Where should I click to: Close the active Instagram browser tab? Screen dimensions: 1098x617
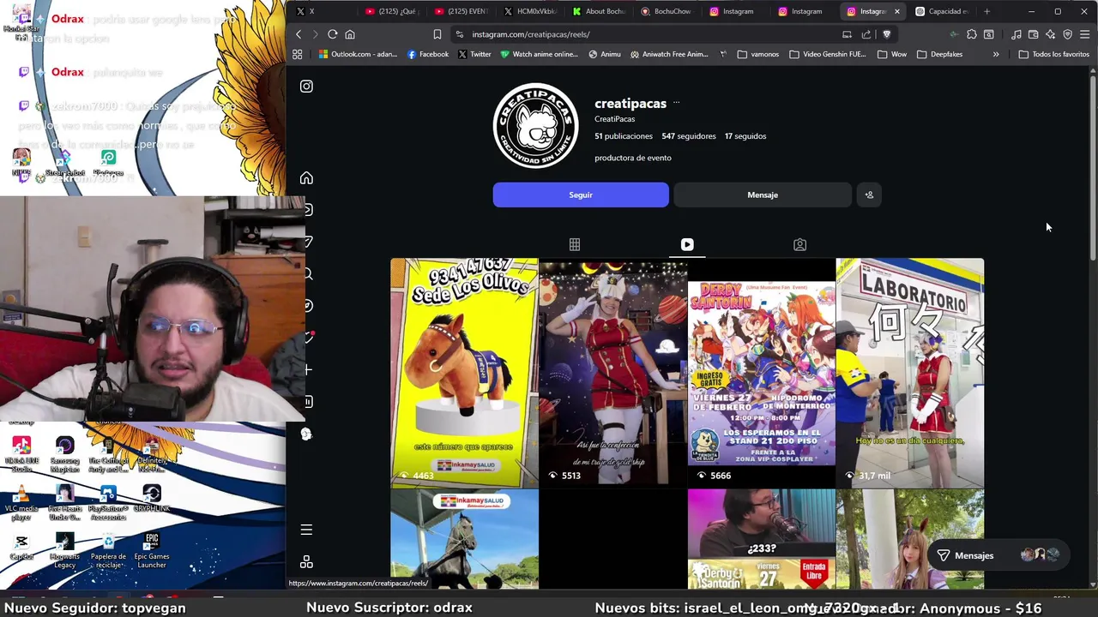(x=897, y=11)
